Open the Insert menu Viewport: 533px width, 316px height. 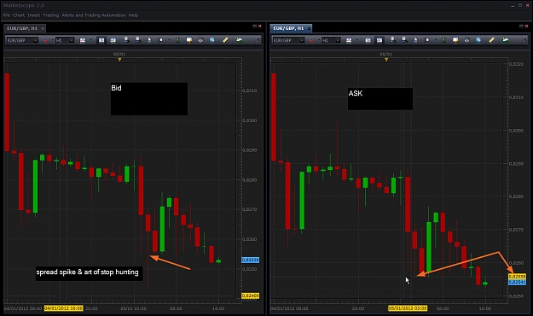click(x=33, y=15)
